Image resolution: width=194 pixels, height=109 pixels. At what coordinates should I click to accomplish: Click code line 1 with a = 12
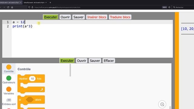(18, 22)
